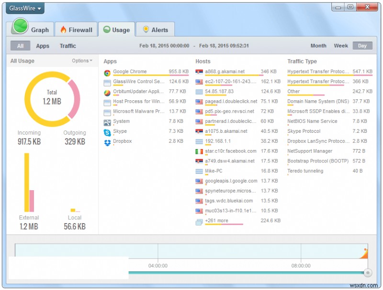383x290 pixels.
Task: Switch the time range to Day
Action: pos(362,45)
